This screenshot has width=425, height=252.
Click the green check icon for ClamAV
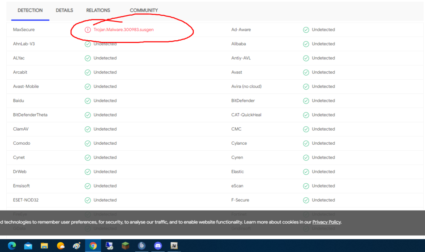pyautogui.click(x=88, y=129)
